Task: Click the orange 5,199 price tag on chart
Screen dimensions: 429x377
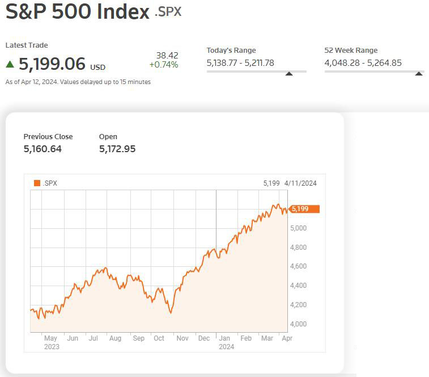Action: pos(304,209)
